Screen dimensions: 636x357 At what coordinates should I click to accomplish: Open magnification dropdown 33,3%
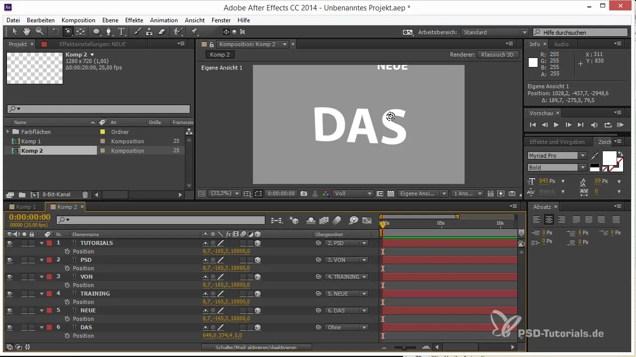[224, 193]
